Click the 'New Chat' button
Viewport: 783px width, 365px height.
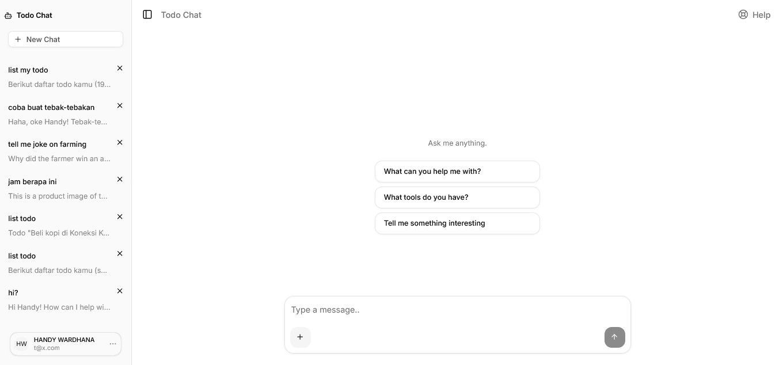(x=66, y=39)
